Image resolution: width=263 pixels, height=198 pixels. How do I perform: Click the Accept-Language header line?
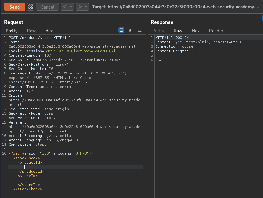(43, 140)
